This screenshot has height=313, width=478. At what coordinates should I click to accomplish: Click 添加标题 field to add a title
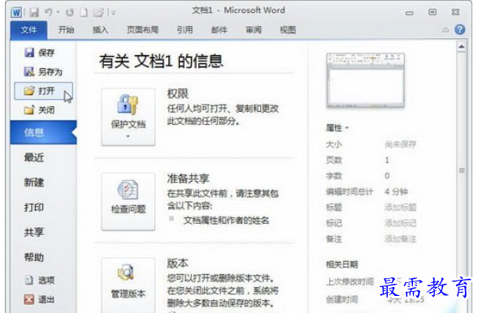point(400,208)
